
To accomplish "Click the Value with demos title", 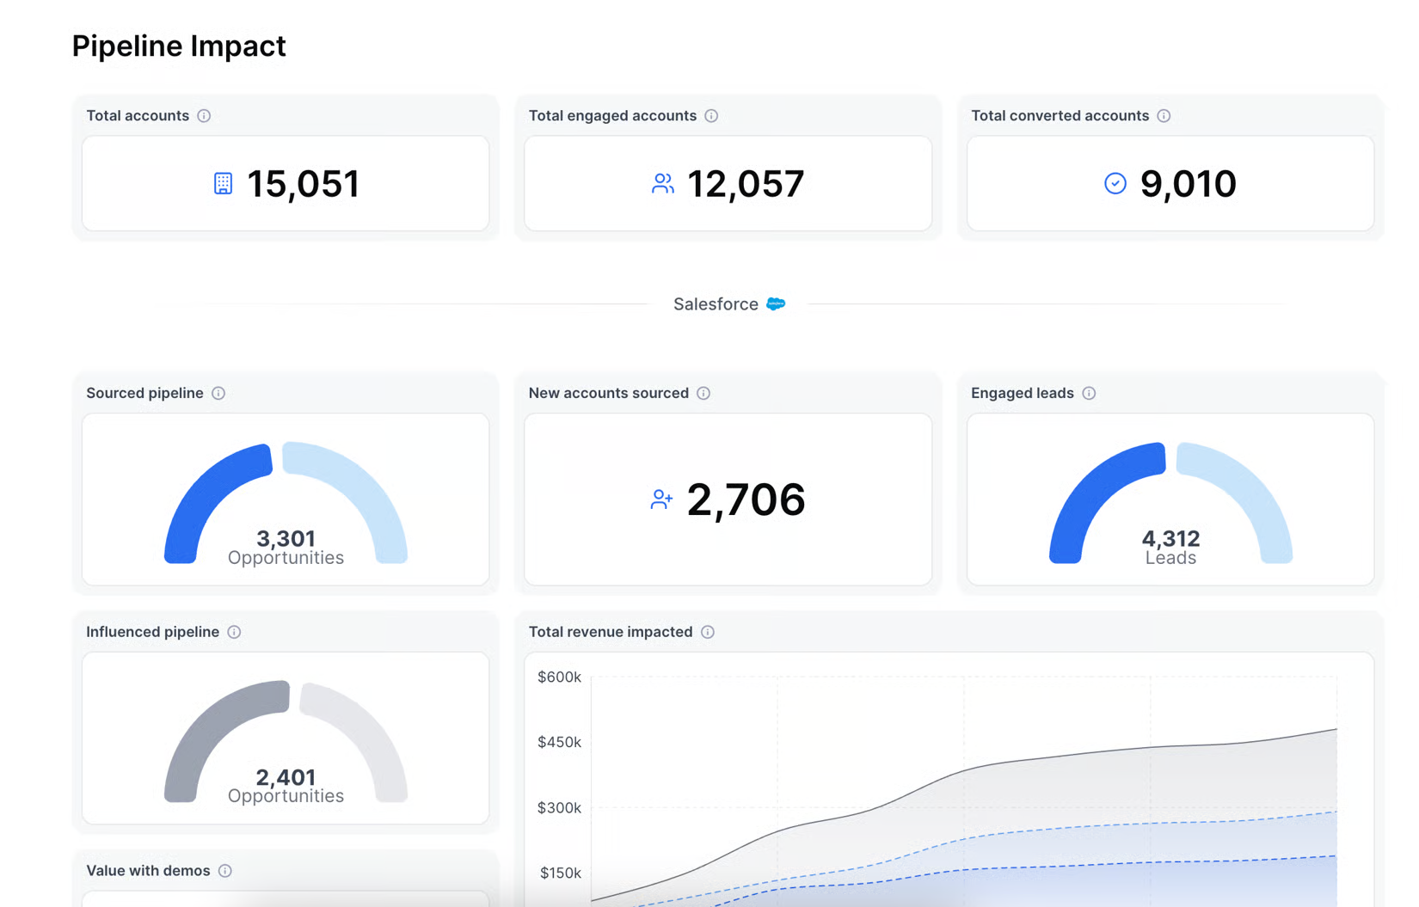I will pyautogui.click(x=148, y=871).
